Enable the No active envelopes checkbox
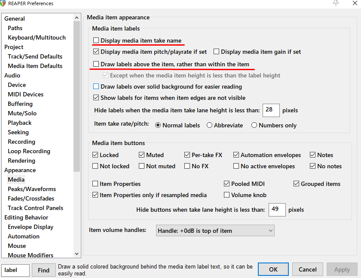The width and height of the screenshot is (361, 278). coord(236,166)
